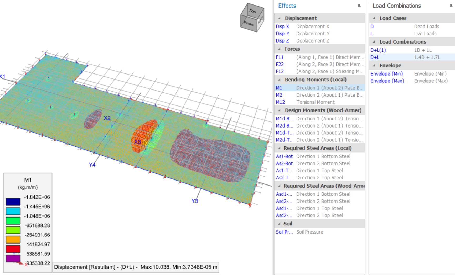
Task: Select Envelope (Max)
Action: click(412, 81)
